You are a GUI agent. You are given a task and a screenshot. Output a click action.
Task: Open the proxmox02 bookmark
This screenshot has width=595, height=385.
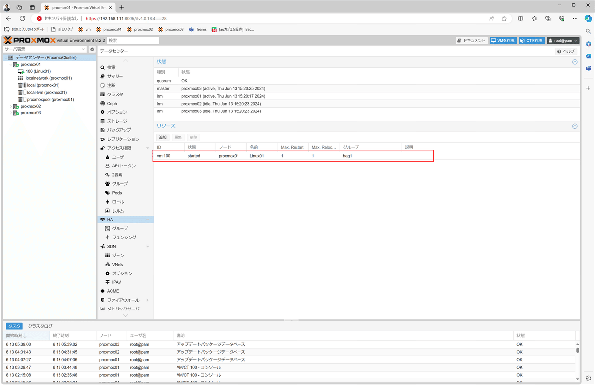140,29
